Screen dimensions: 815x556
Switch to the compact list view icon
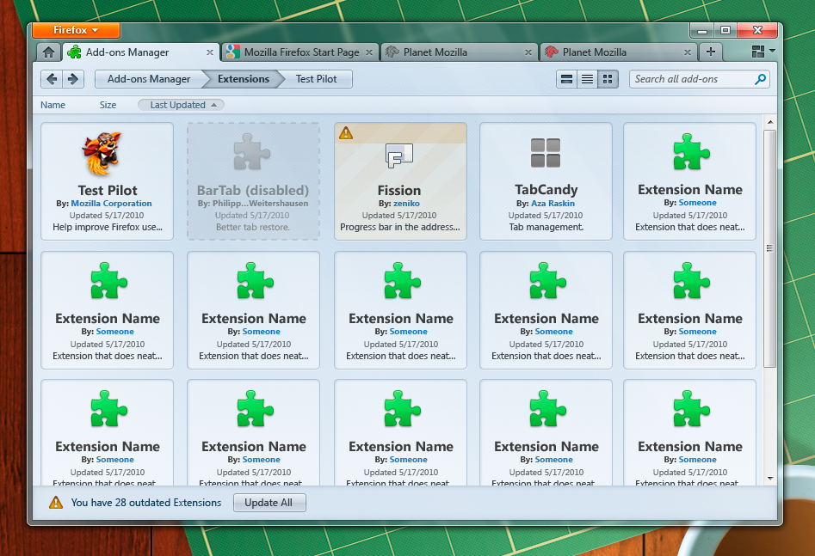[587, 79]
